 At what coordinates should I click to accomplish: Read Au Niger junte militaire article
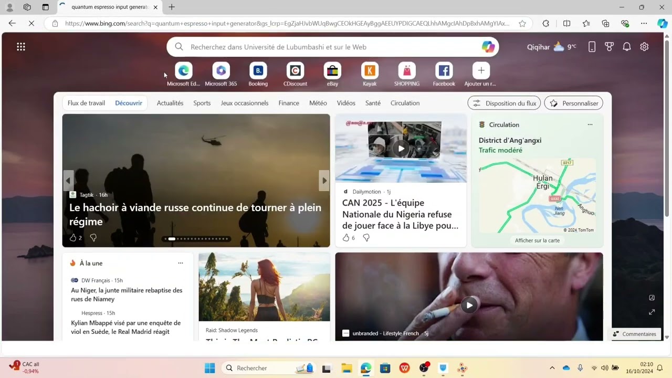pos(127,295)
